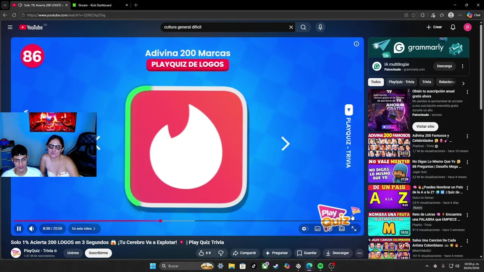Screen dimensions: 484x272
Task: Open the 'Adivina 200 Famosos' video thumbnail
Action: [389, 145]
